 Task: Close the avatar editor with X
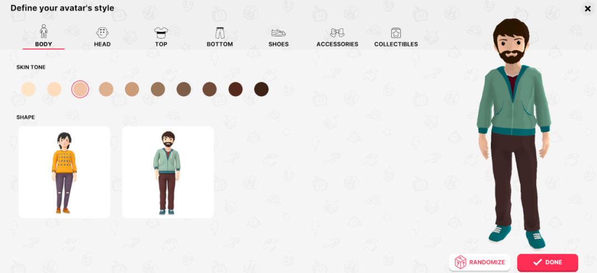(588, 8)
